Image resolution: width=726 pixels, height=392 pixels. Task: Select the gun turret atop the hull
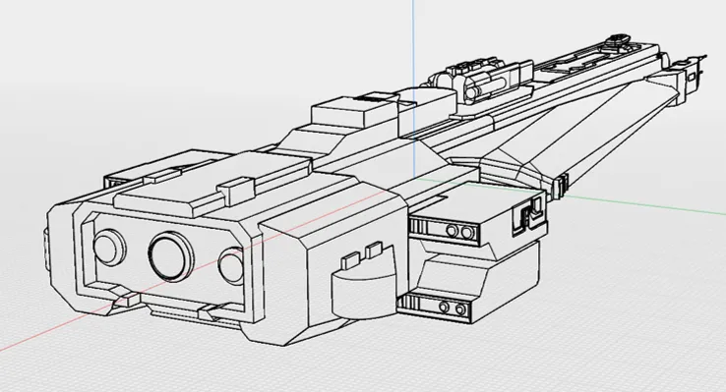click(481, 81)
